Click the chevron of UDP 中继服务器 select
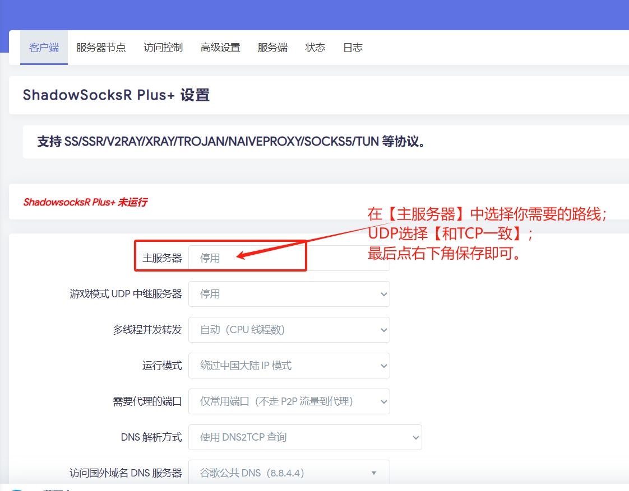 click(x=383, y=294)
